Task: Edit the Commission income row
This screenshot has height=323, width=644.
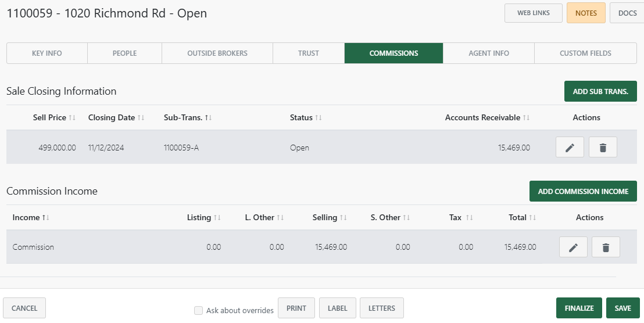Action: click(573, 247)
